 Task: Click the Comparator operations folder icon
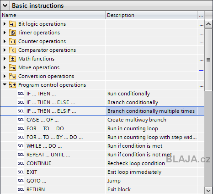click(12, 50)
